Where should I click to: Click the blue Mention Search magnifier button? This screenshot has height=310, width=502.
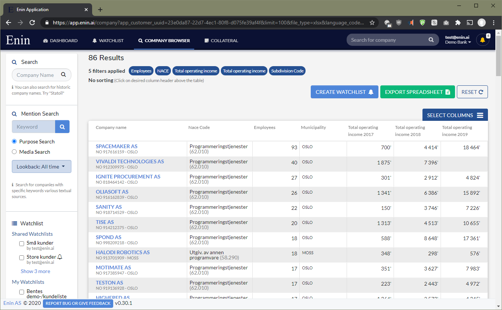click(62, 127)
